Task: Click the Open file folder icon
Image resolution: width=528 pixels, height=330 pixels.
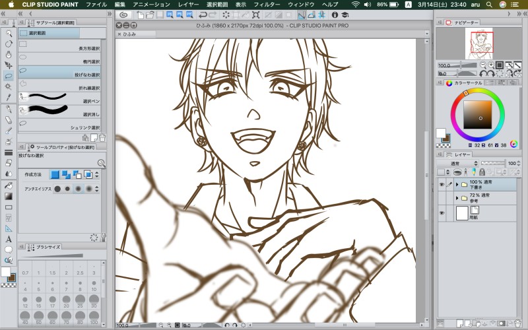Action: [x=150, y=15]
